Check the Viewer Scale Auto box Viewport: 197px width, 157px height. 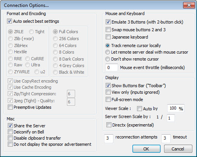click(139, 108)
